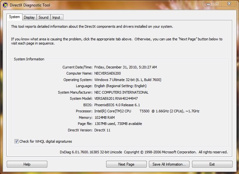Click the DirectX icon in title bar
The height and width of the screenshot is (174, 239).
5,5
